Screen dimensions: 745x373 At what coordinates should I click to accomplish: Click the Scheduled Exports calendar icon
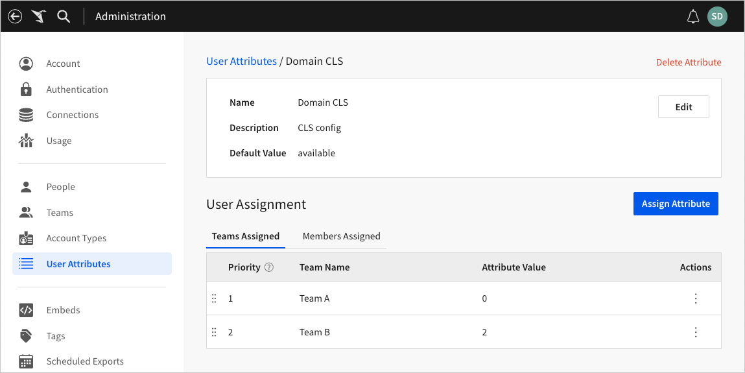point(26,361)
